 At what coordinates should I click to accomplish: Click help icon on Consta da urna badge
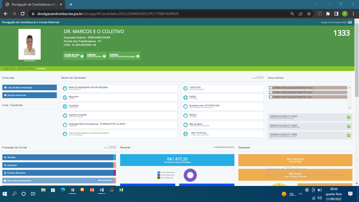[82, 56]
